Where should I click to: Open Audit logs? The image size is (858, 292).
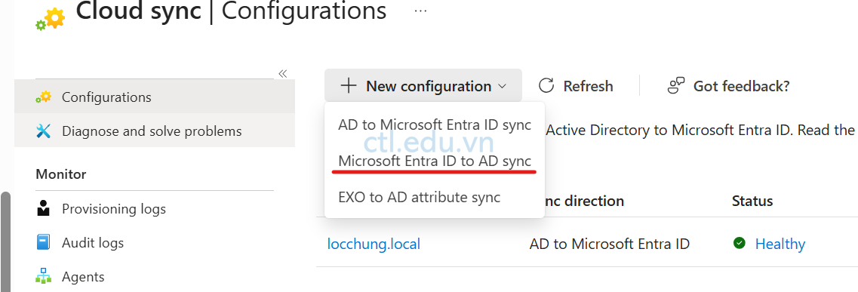tap(93, 243)
